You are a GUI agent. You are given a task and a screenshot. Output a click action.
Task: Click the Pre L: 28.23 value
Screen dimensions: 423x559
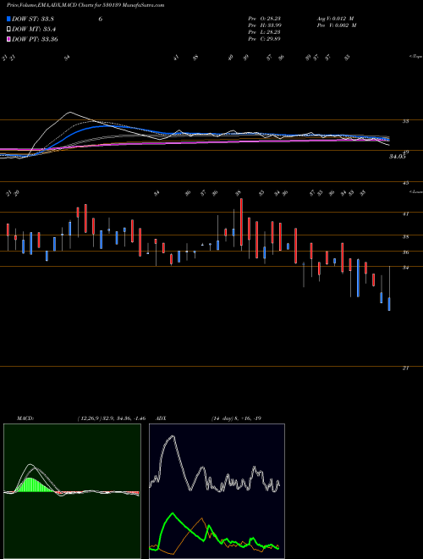coord(264,32)
